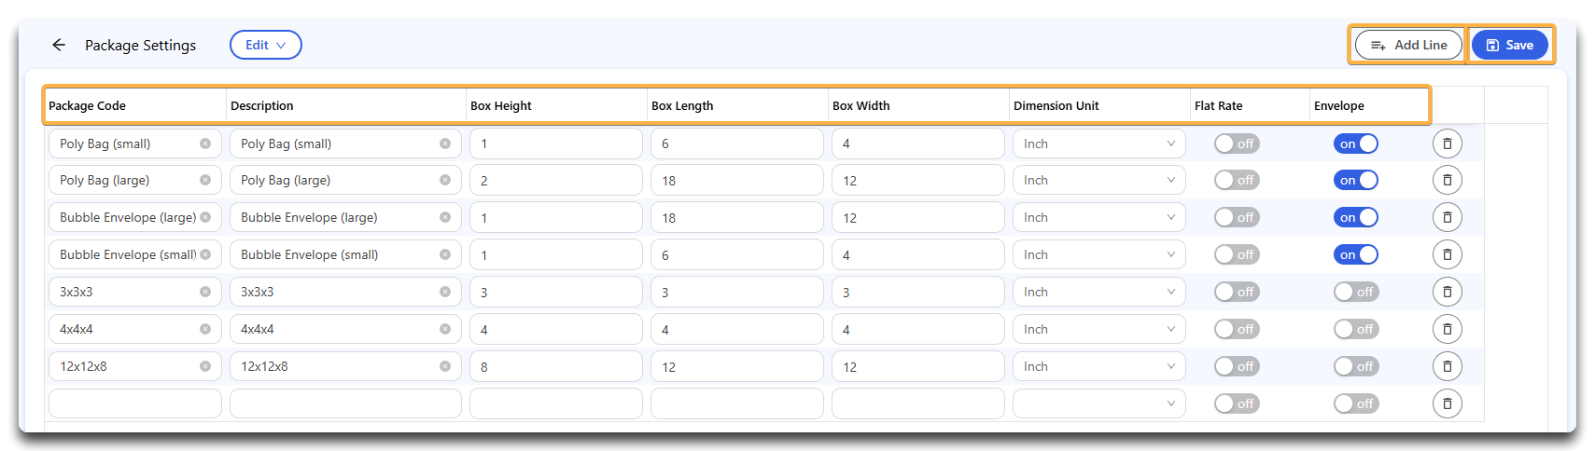Clear the Poly Bag (large) package code
The image size is (1595, 451).
[205, 180]
